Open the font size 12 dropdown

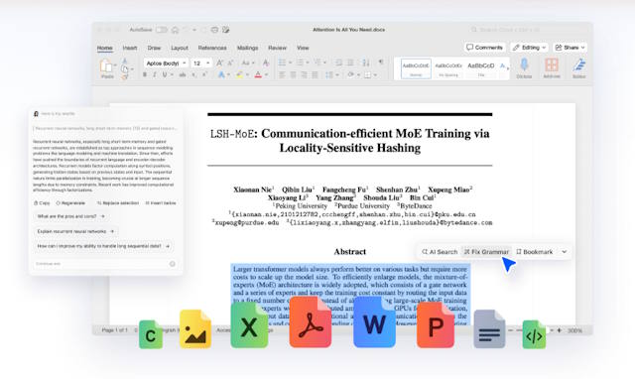201,63
